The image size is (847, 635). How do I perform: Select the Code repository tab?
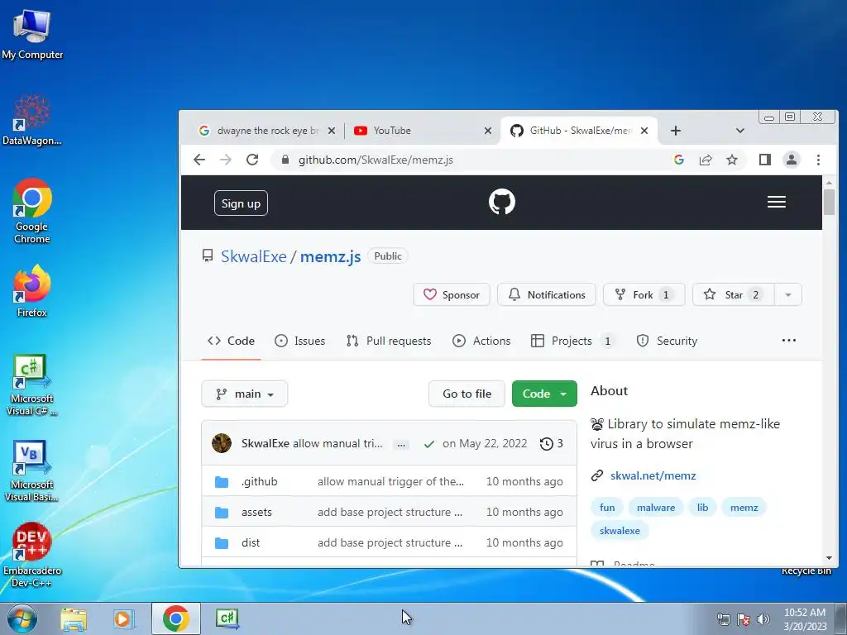click(x=231, y=341)
